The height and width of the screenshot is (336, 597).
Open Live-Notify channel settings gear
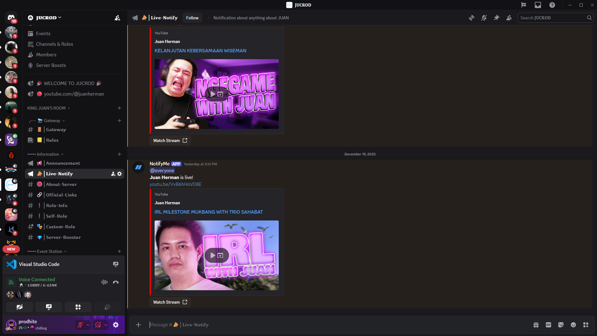click(119, 174)
